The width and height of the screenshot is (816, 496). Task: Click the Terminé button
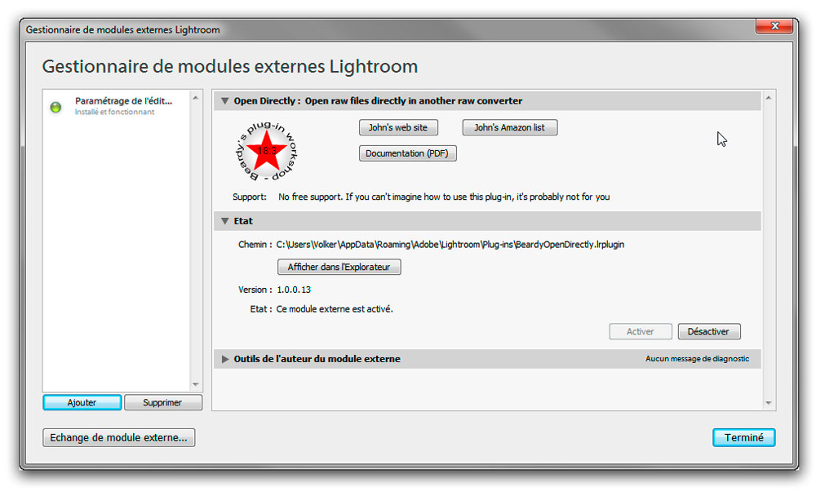[743, 438]
